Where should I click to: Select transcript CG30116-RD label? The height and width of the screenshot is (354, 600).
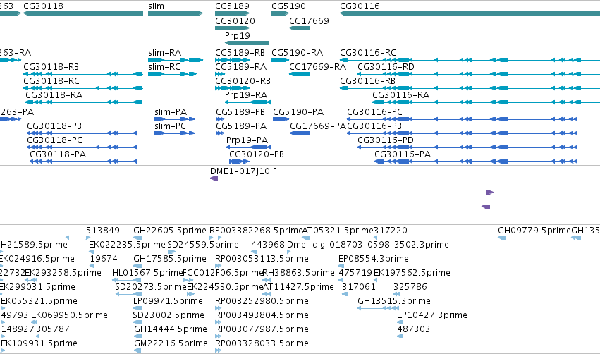tap(386, 66)
